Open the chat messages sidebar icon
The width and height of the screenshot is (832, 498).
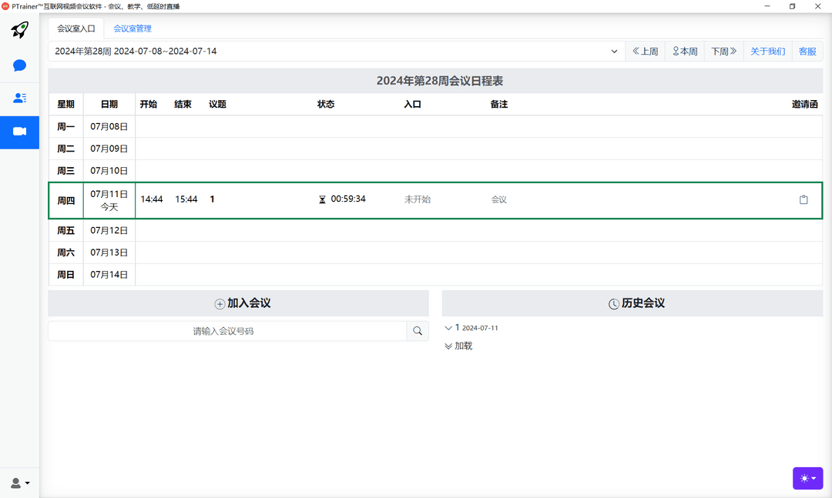click(x=19, y=65)
